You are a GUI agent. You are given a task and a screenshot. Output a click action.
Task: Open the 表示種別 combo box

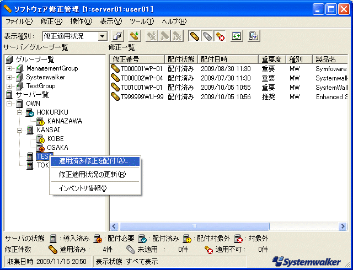pyautogui.click(x=75, y=36)
